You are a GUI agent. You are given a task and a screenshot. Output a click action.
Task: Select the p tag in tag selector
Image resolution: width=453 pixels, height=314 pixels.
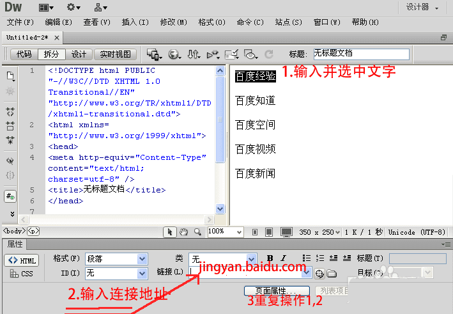click(x=33, y=231)
